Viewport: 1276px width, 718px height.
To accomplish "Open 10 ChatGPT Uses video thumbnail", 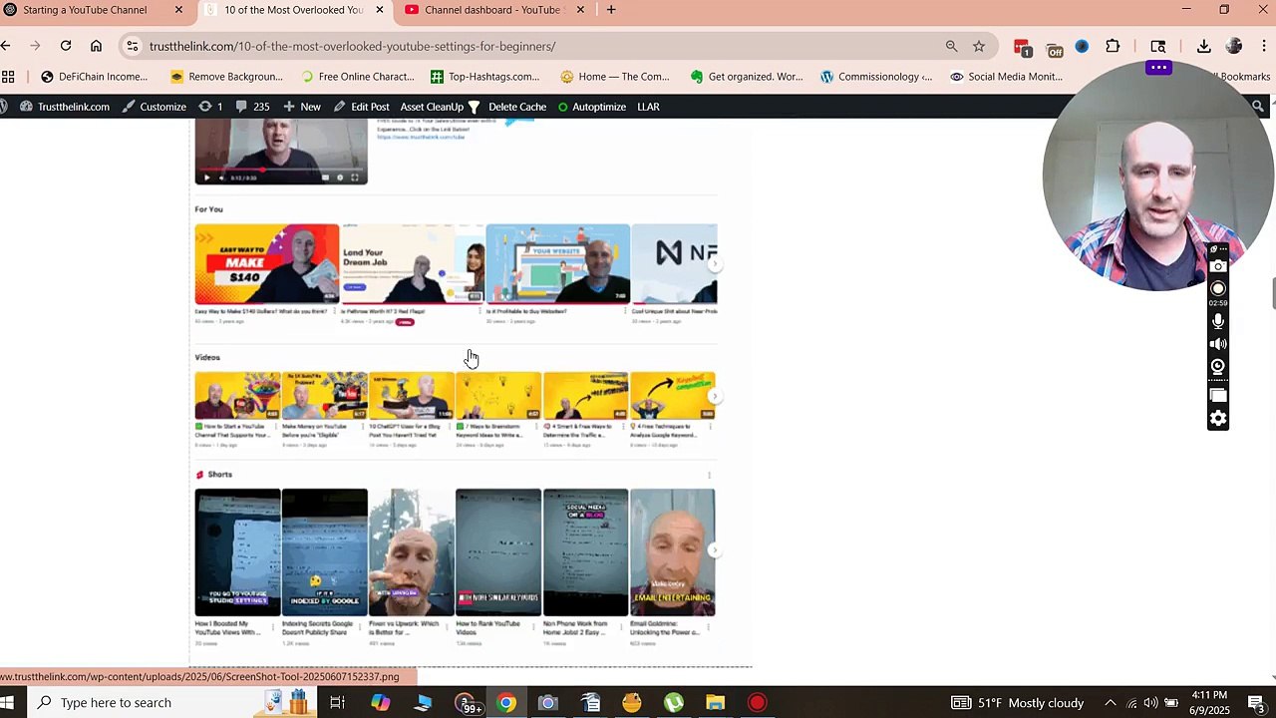I will pos(412,396).
